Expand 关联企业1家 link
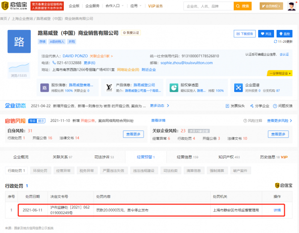The width and height of the screenshot is (299, 233). coord(101,56)
